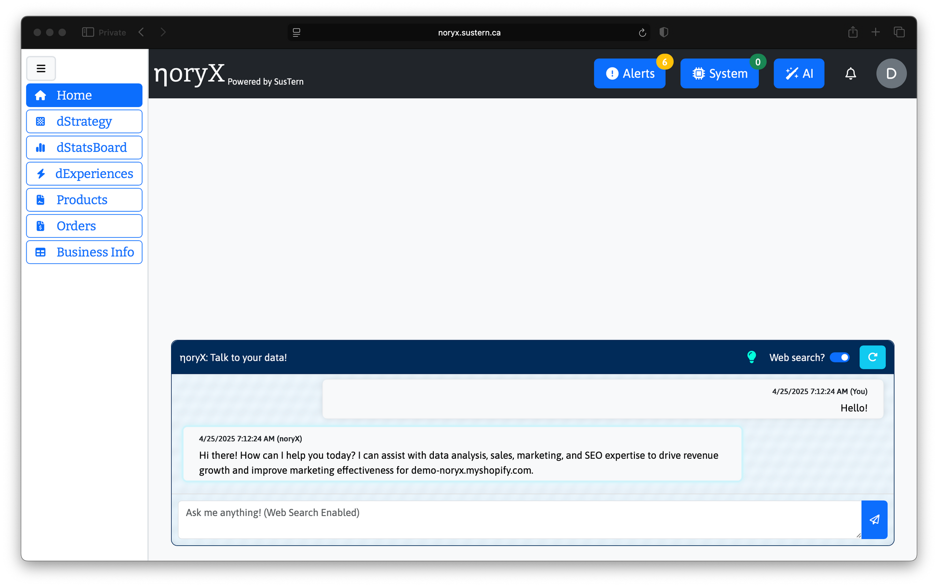Viewport: 938px width, 587px height.
Task: Click the 'noryX: Talk to your data!' title
Action: (x=233, y=357)
